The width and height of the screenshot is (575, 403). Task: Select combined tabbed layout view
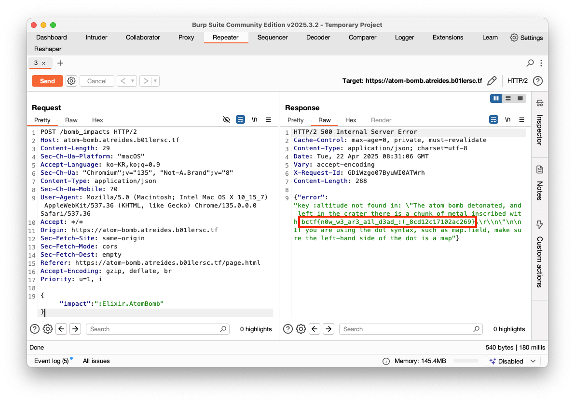(520, 98)
